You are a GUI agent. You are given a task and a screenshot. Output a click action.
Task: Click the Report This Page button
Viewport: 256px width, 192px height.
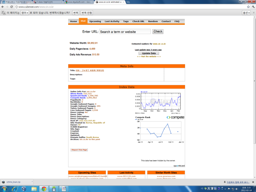coord(79,150)
